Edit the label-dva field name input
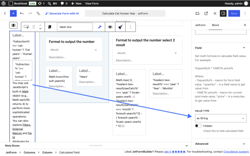Screen dimensions: 250x156 point(75,27)
